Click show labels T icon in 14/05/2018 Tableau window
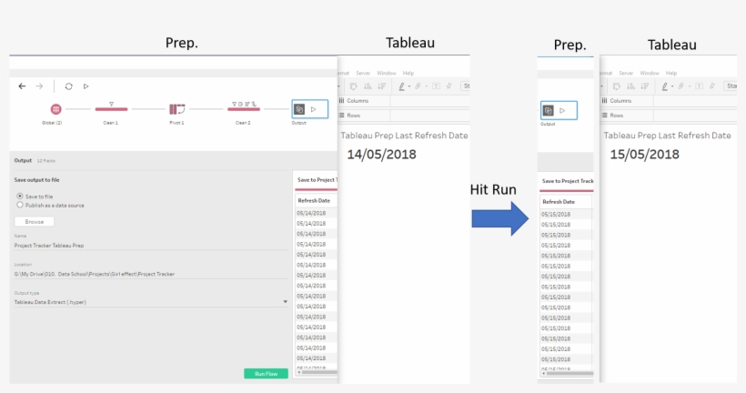 click(x=436, y=86)
